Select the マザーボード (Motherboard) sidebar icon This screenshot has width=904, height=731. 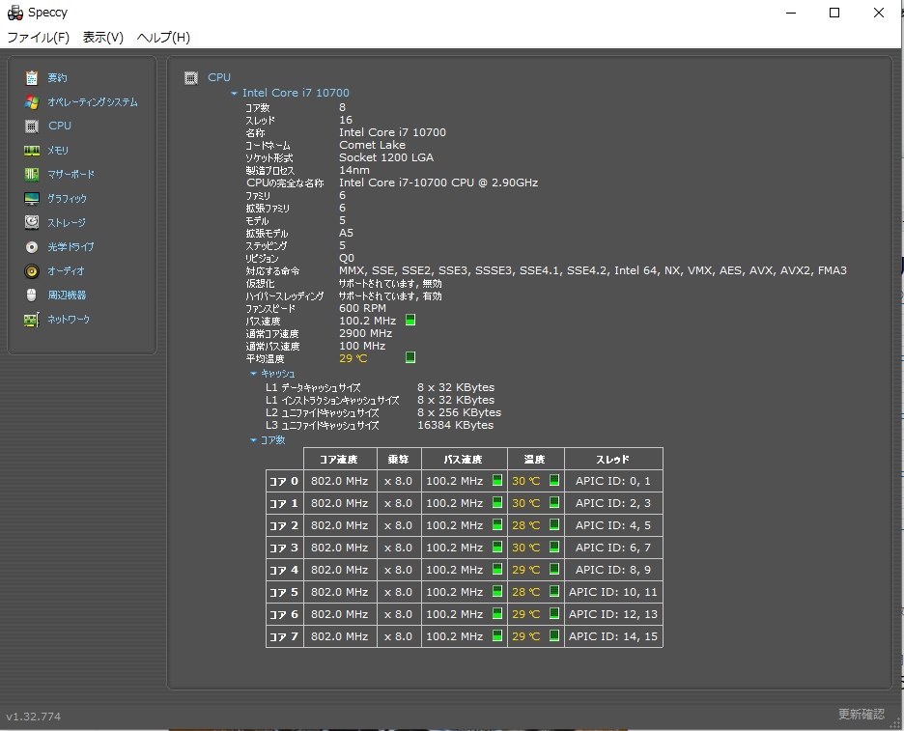[x=32, y=174]
